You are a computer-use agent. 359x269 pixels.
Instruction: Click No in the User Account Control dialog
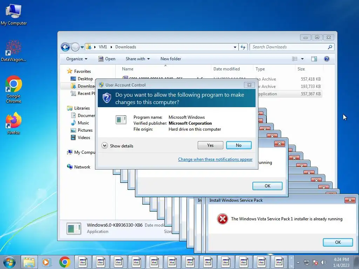tap(238, 145)
